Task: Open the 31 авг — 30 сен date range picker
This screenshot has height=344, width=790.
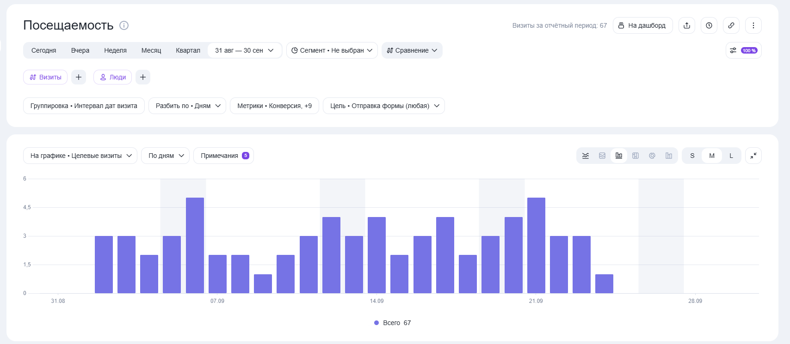Action: 245,50
